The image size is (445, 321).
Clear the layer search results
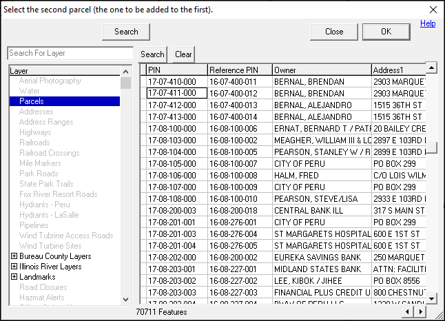(183, 54)
